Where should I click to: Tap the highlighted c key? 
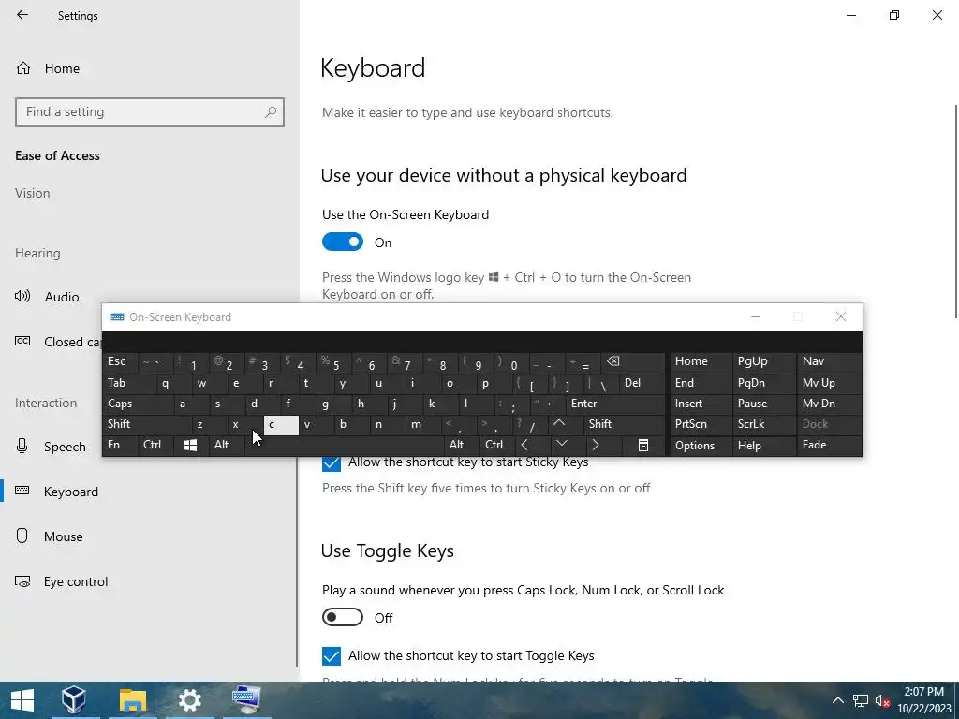click(281, 424)
